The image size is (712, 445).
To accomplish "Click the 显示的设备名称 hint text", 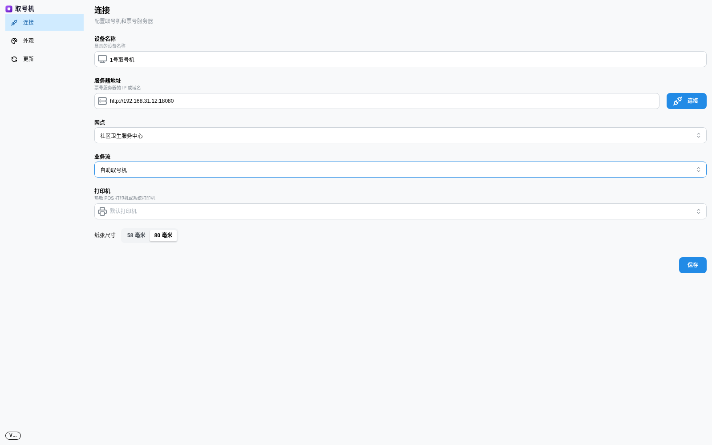I will [x=110, y=46].
